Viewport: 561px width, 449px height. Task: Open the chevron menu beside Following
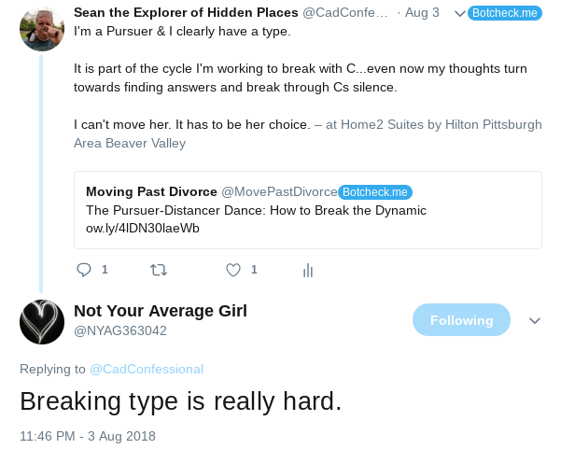tap(535, 321)
